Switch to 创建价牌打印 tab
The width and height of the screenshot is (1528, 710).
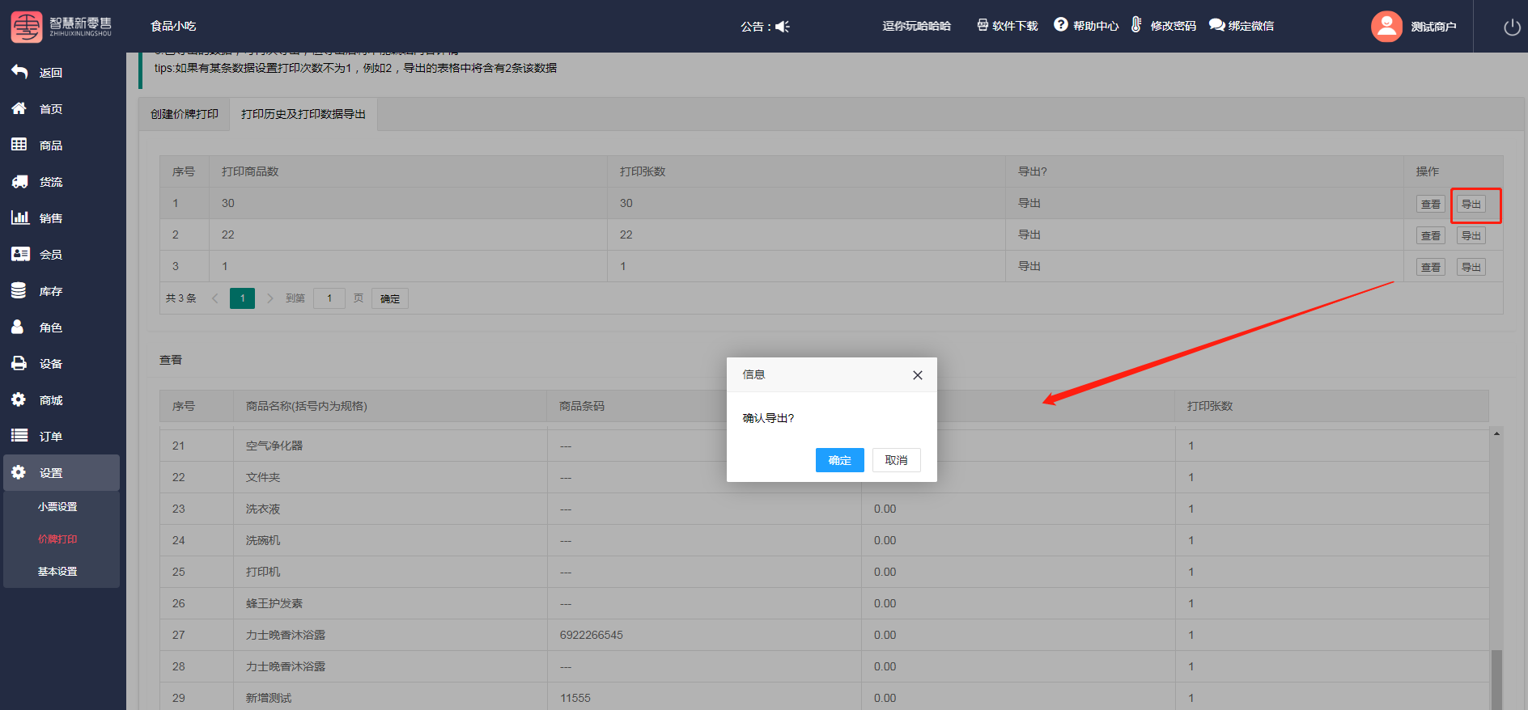click(185, 114)
